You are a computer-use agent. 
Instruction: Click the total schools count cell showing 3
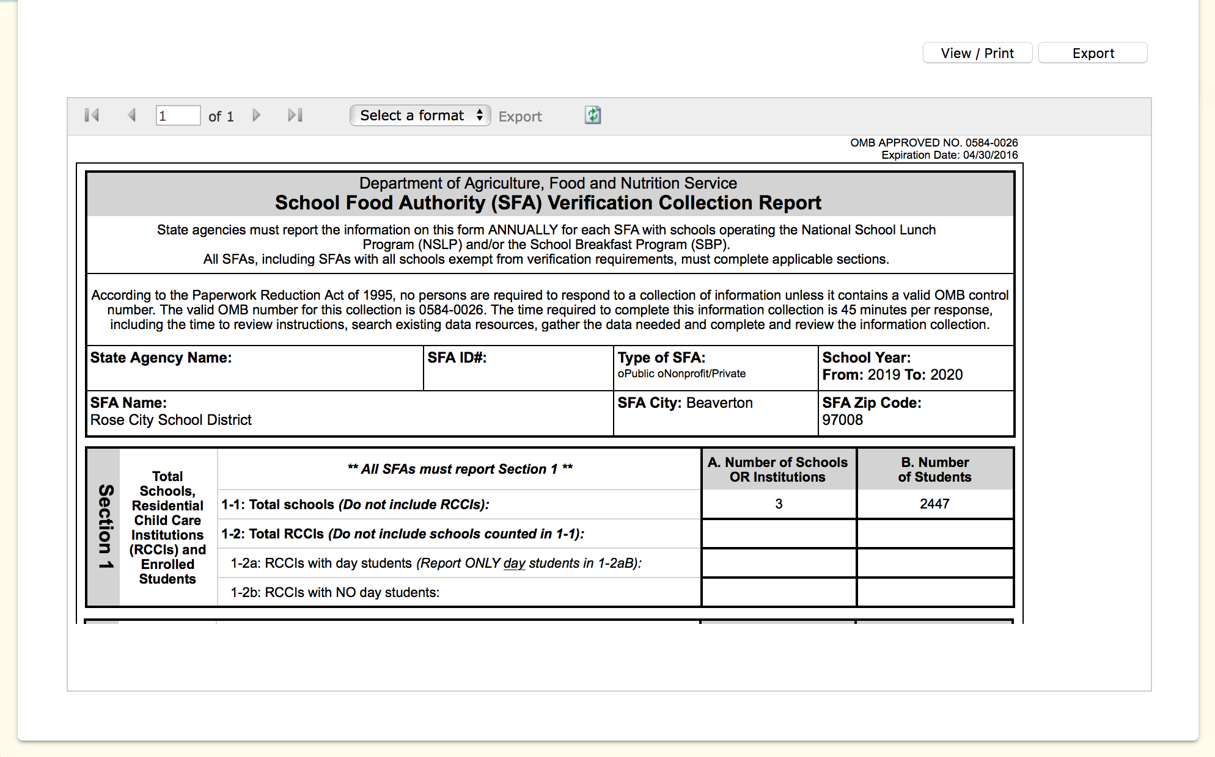pyautogui.click(x=779, y=504)
